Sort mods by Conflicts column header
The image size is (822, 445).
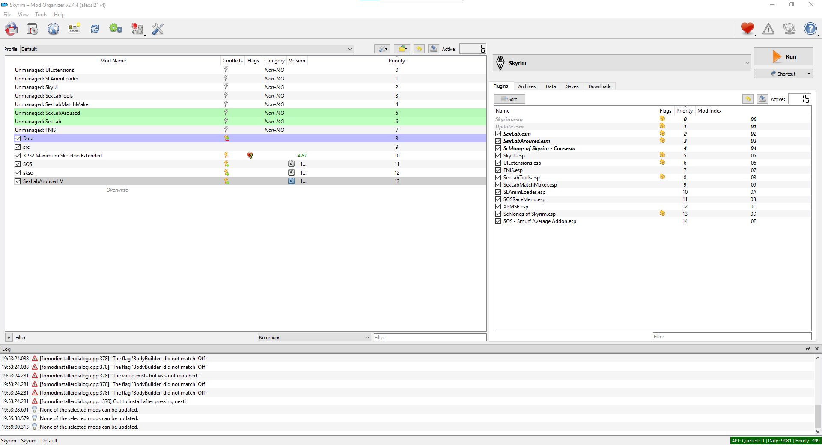(233, 61)
